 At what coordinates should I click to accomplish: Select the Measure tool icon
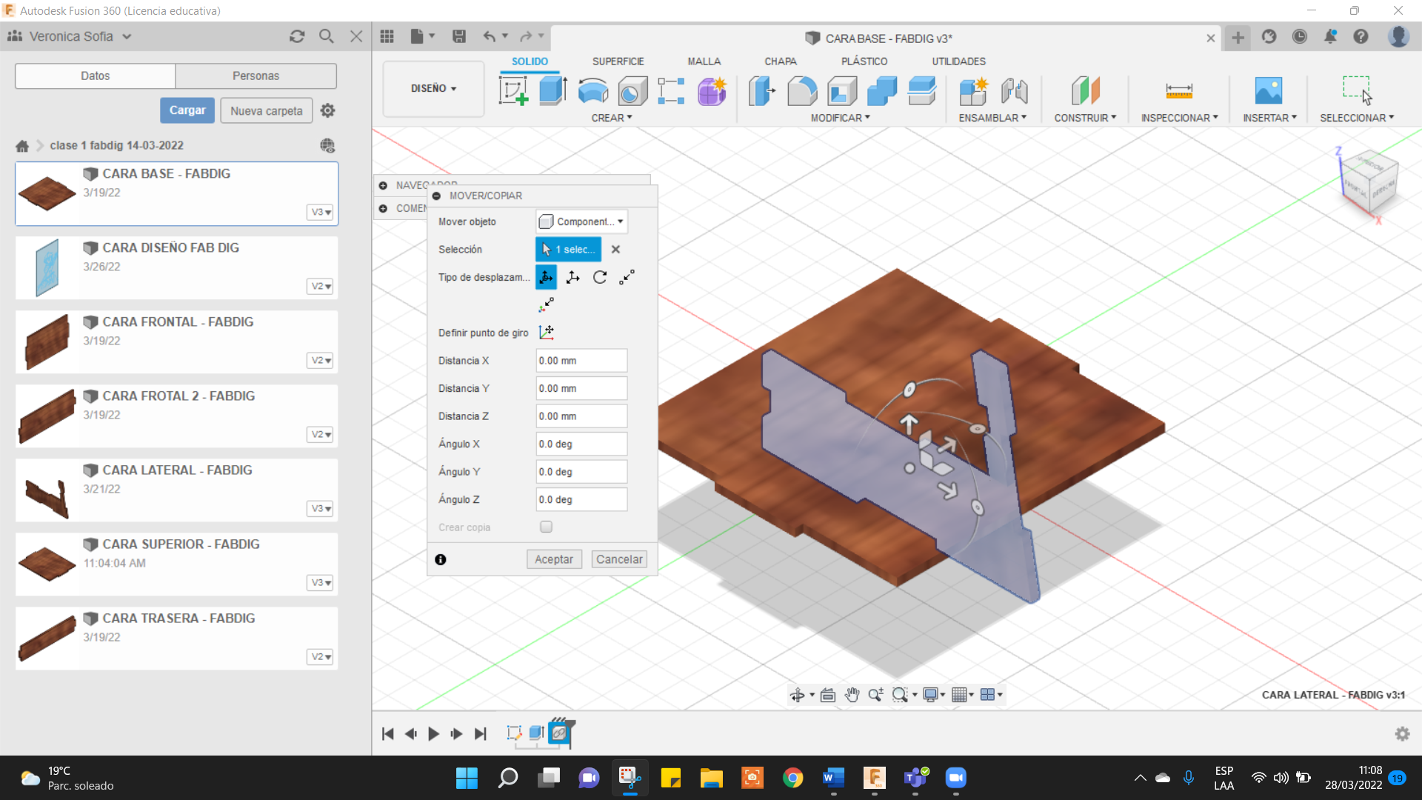1179,91
